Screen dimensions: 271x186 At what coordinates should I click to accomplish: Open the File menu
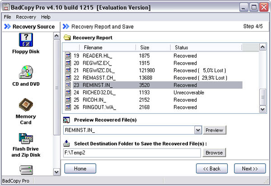pos(7,17)
